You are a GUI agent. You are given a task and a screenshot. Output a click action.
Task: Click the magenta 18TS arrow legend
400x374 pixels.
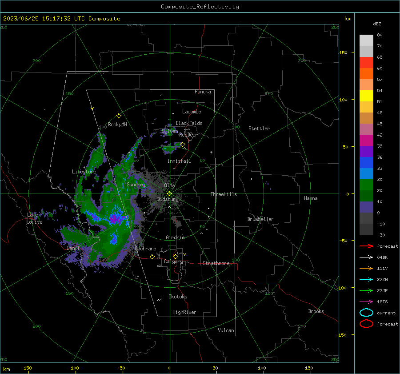tap(366, 302)
